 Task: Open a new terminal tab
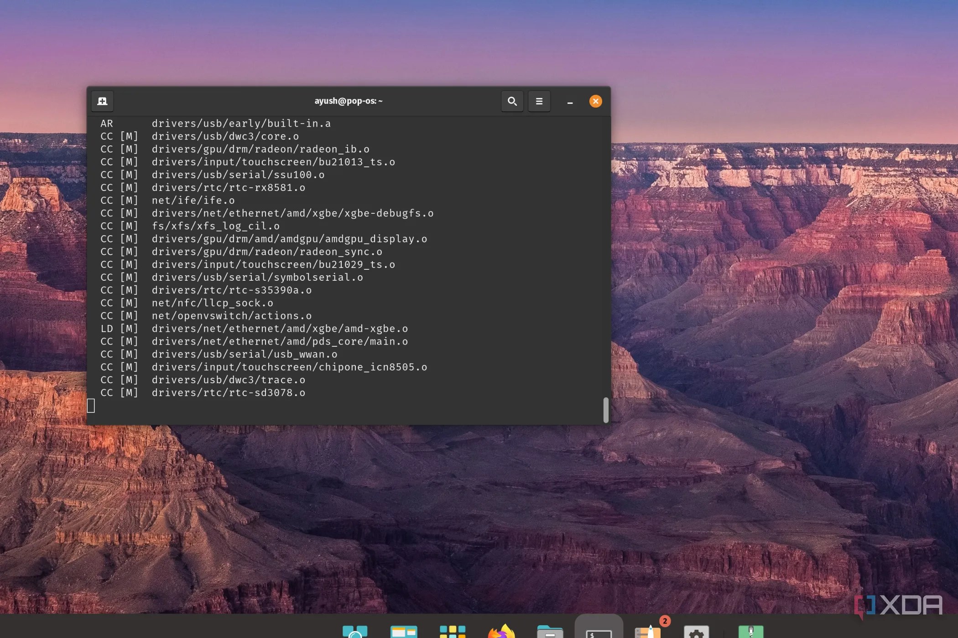(x=102, y=101)
